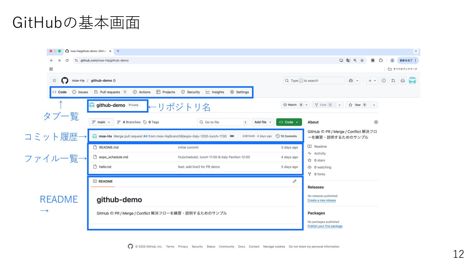The width and height of the screenshot is (467, 263).
Task: Open the すべてのブックマーク folder
Action: 402,69
